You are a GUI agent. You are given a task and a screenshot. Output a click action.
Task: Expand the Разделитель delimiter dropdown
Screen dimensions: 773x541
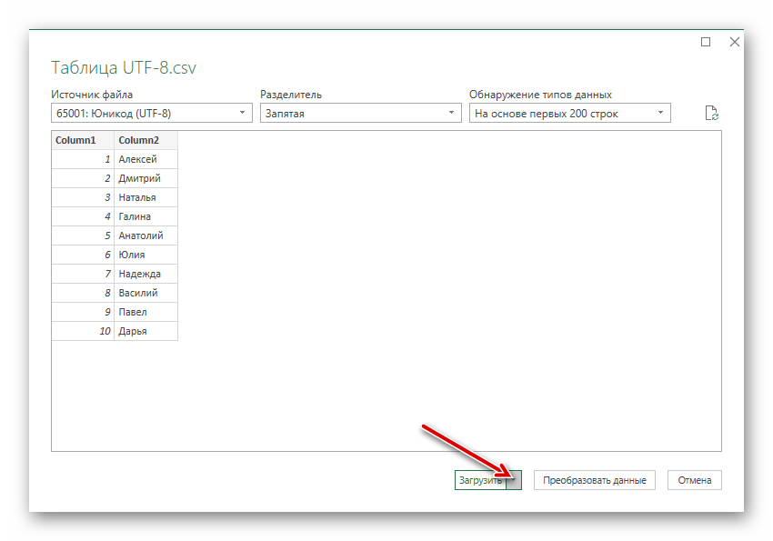click(361, 113)
